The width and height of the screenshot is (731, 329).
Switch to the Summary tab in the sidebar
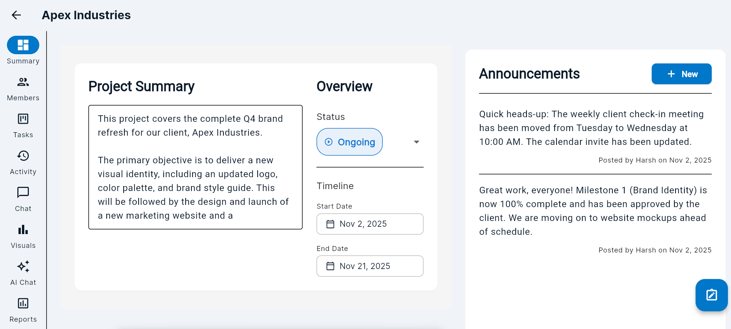23,45
